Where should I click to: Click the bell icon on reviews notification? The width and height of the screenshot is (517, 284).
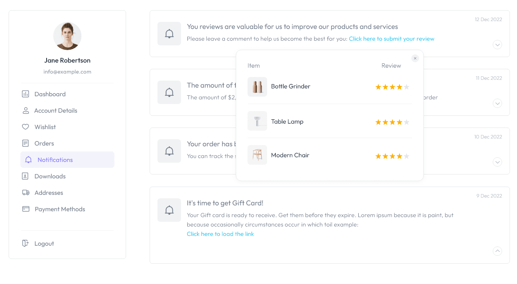[169, 34]
